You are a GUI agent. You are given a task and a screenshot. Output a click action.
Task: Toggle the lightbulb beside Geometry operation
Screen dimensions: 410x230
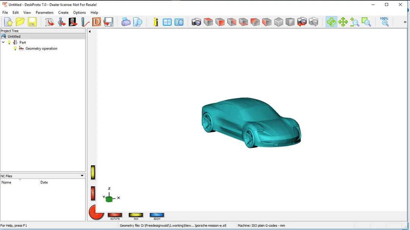15,48
